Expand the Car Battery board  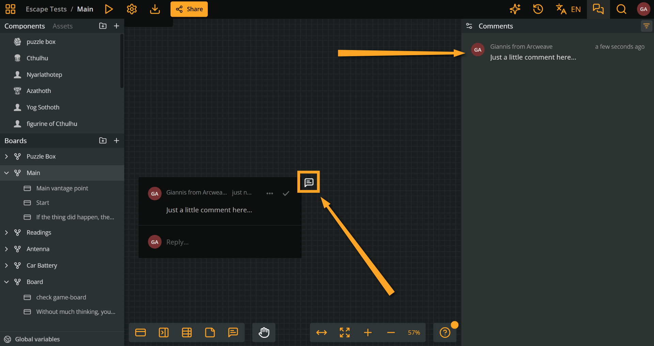(x=6, y=266)
